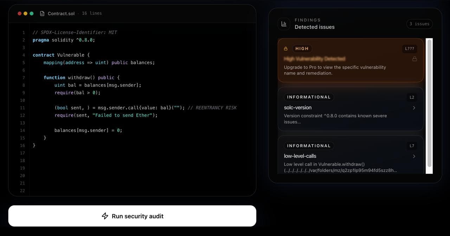Click the solc-version finding title
450x236 pixels.
[298, 108]
